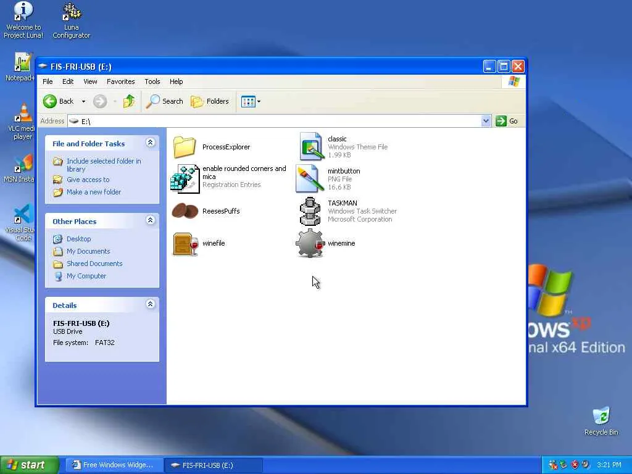Click the system tray clock
This screenshot has width=632, height=474.
coord(609,465)
